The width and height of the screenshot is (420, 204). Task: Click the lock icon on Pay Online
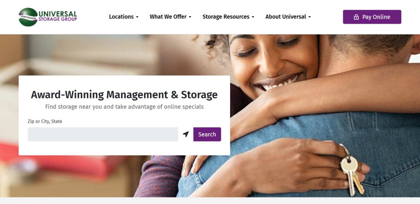coord(356,17)
